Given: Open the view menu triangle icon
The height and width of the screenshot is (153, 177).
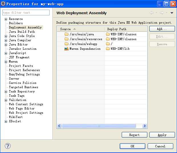Looking at the screenshot, I should 172,13.
